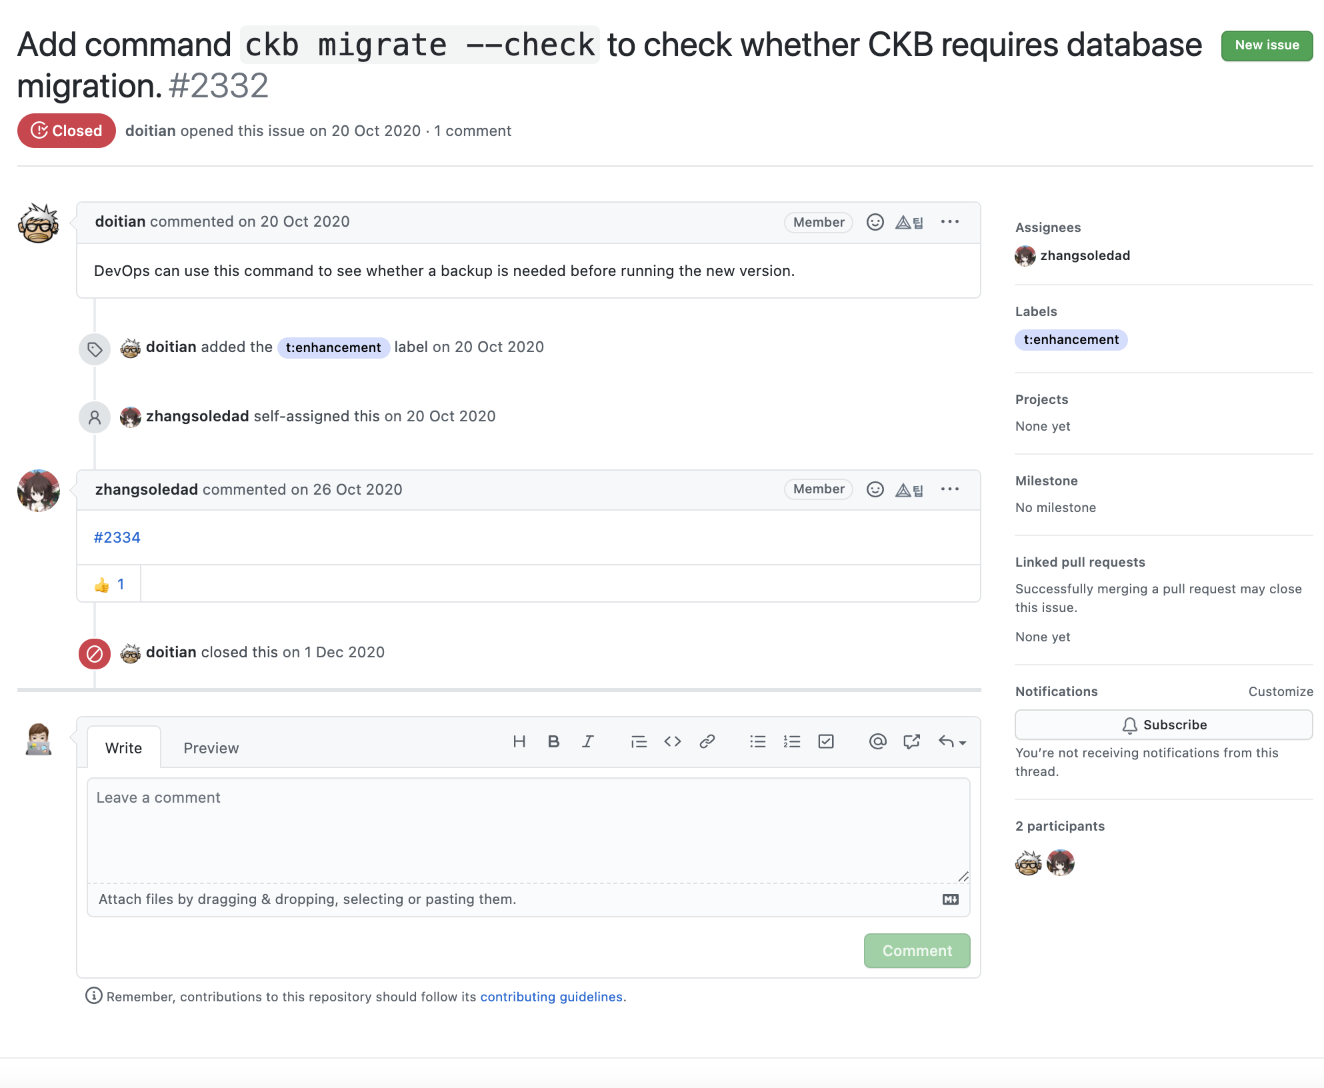
Task: Select the Write tab
Action: tap(123, 748)
